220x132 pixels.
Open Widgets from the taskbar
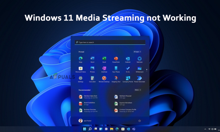[x=101, y=129]
